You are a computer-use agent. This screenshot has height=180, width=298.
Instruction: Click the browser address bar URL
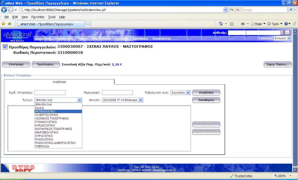tap(122, 10)
